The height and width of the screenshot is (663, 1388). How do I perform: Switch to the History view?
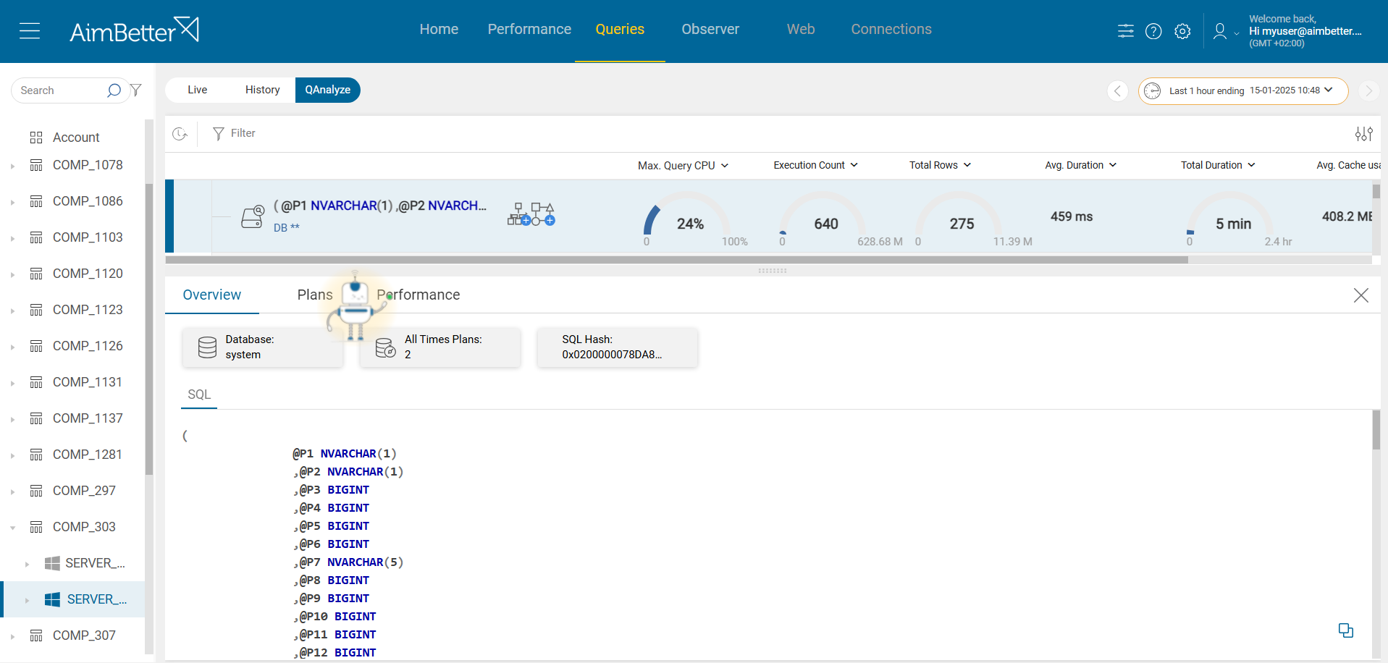pos(262,90)
